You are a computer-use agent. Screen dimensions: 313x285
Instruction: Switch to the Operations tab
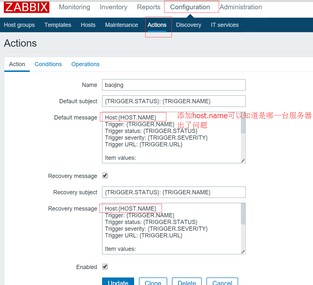coord(85,64)
